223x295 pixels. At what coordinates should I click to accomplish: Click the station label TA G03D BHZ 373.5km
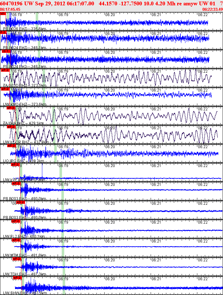coord(25,86)
